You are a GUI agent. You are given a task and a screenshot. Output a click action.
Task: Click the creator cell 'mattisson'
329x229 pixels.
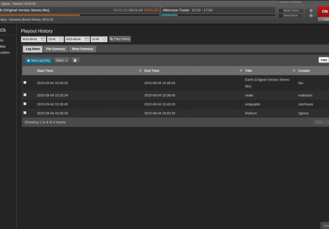[x=305, y=95]
